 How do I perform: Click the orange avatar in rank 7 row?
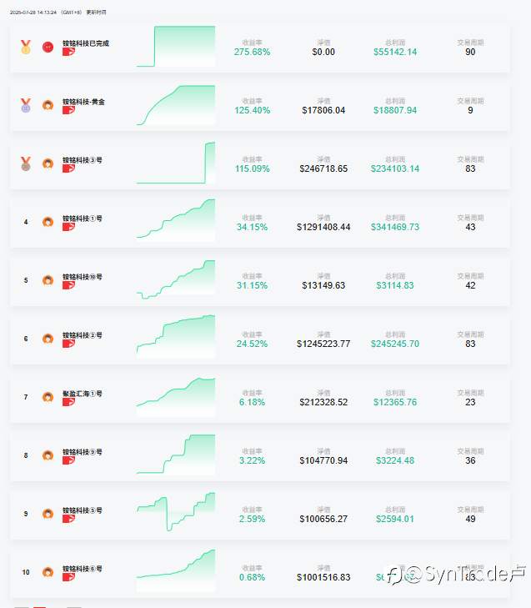[x=48, y=397]
